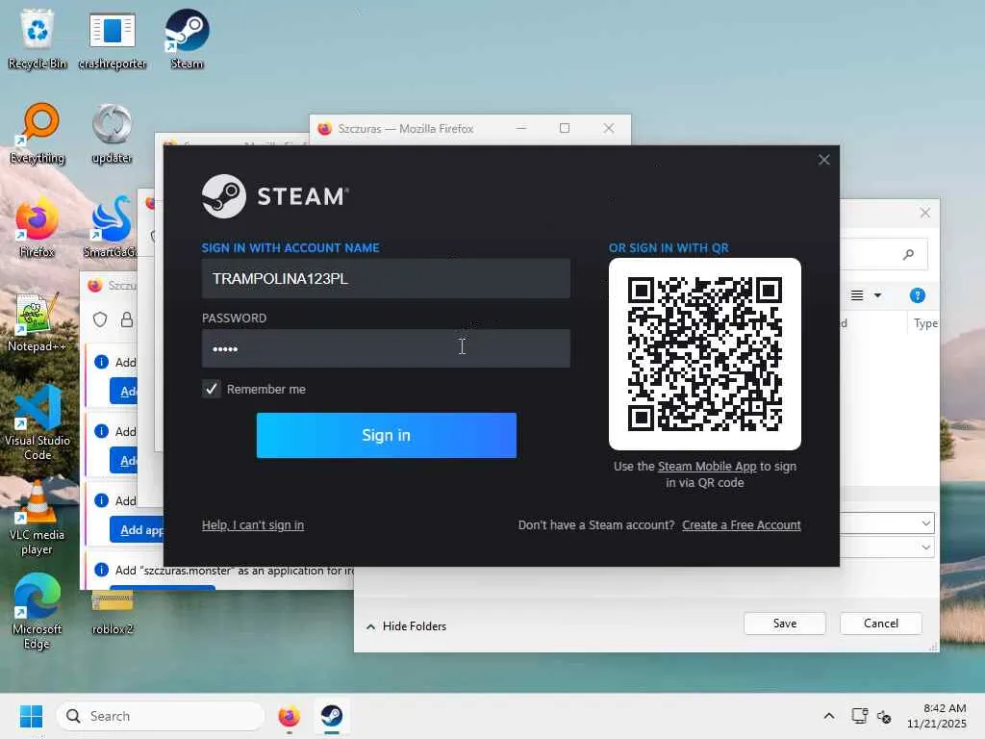Click Save in the file dialog
This screenshot has width=985, height=739.
(x=785, y=624)
